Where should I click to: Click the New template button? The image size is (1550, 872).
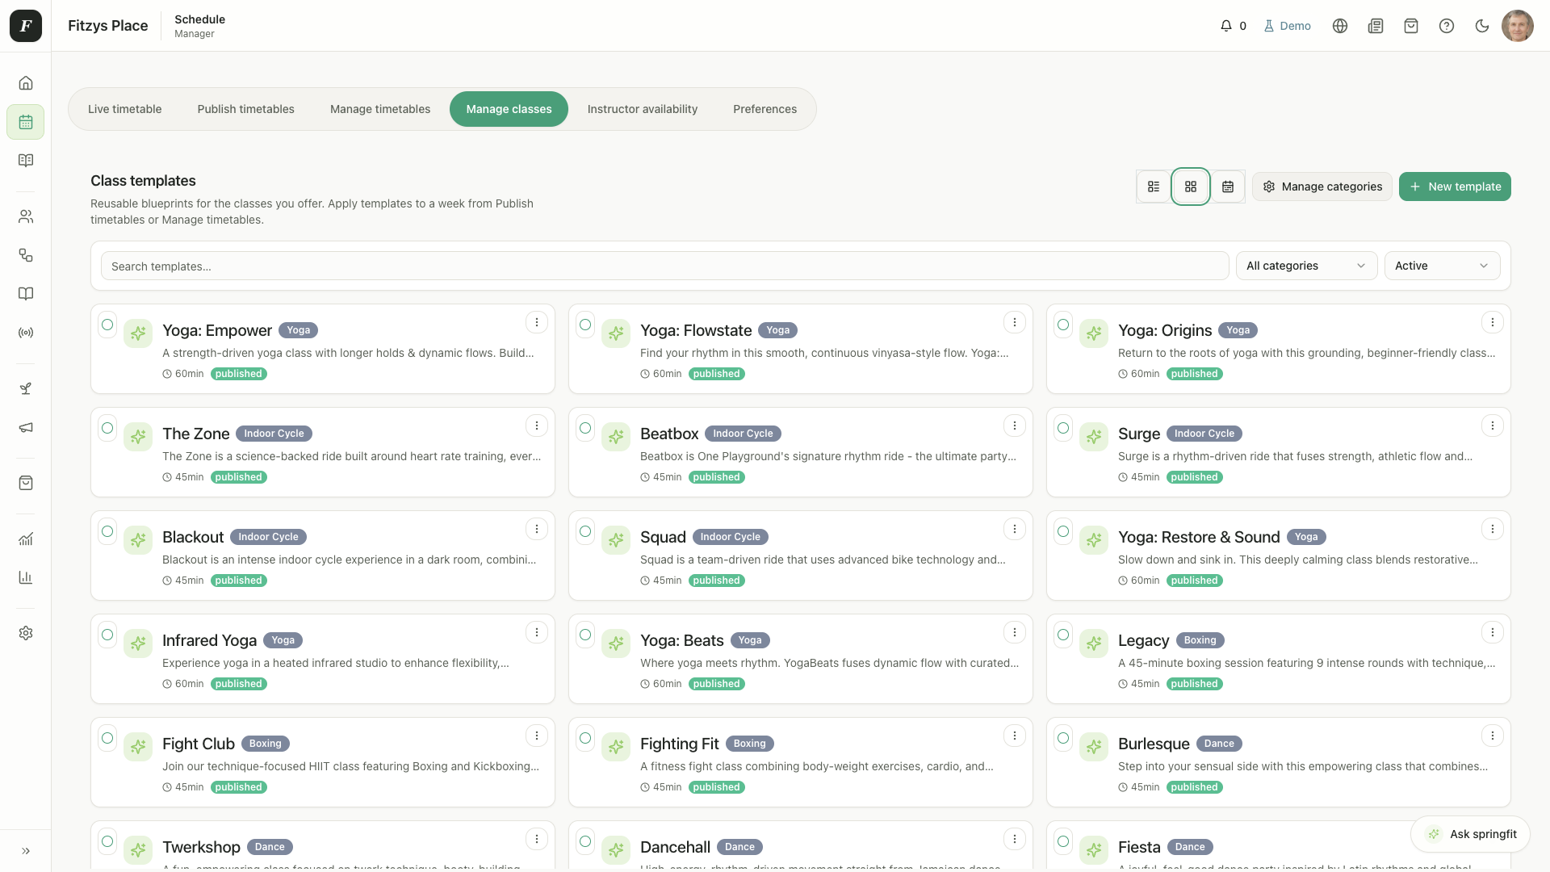tap(1455, 187)
